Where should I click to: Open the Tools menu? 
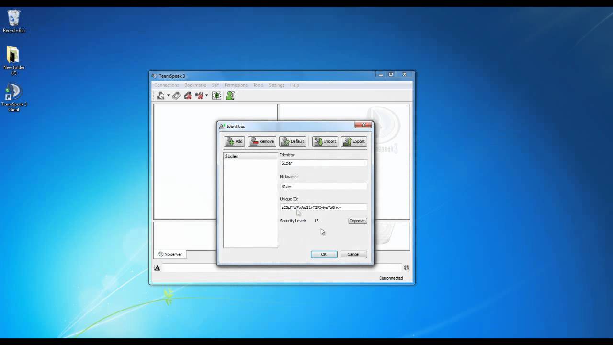pos(258,85)
